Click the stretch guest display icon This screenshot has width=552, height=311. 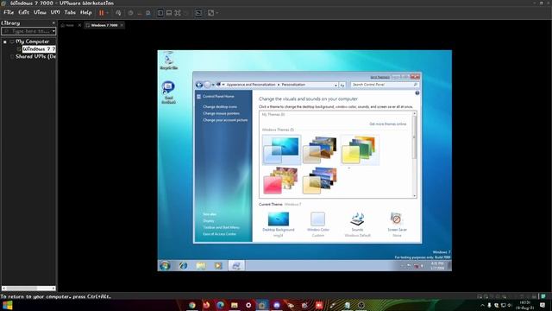point(210,13)
